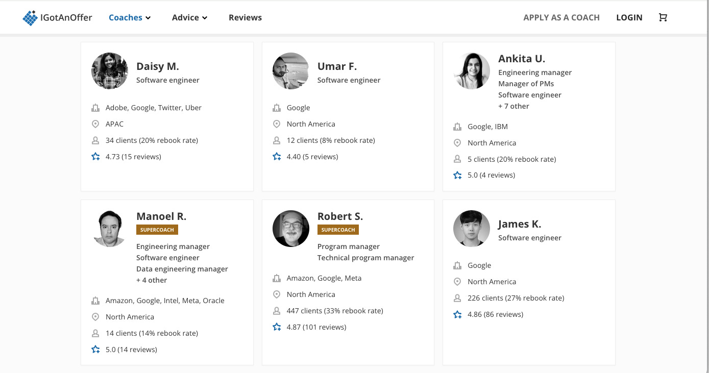Click star rating icon next to 4.73

pyautogui.click(x=95, y=157)
